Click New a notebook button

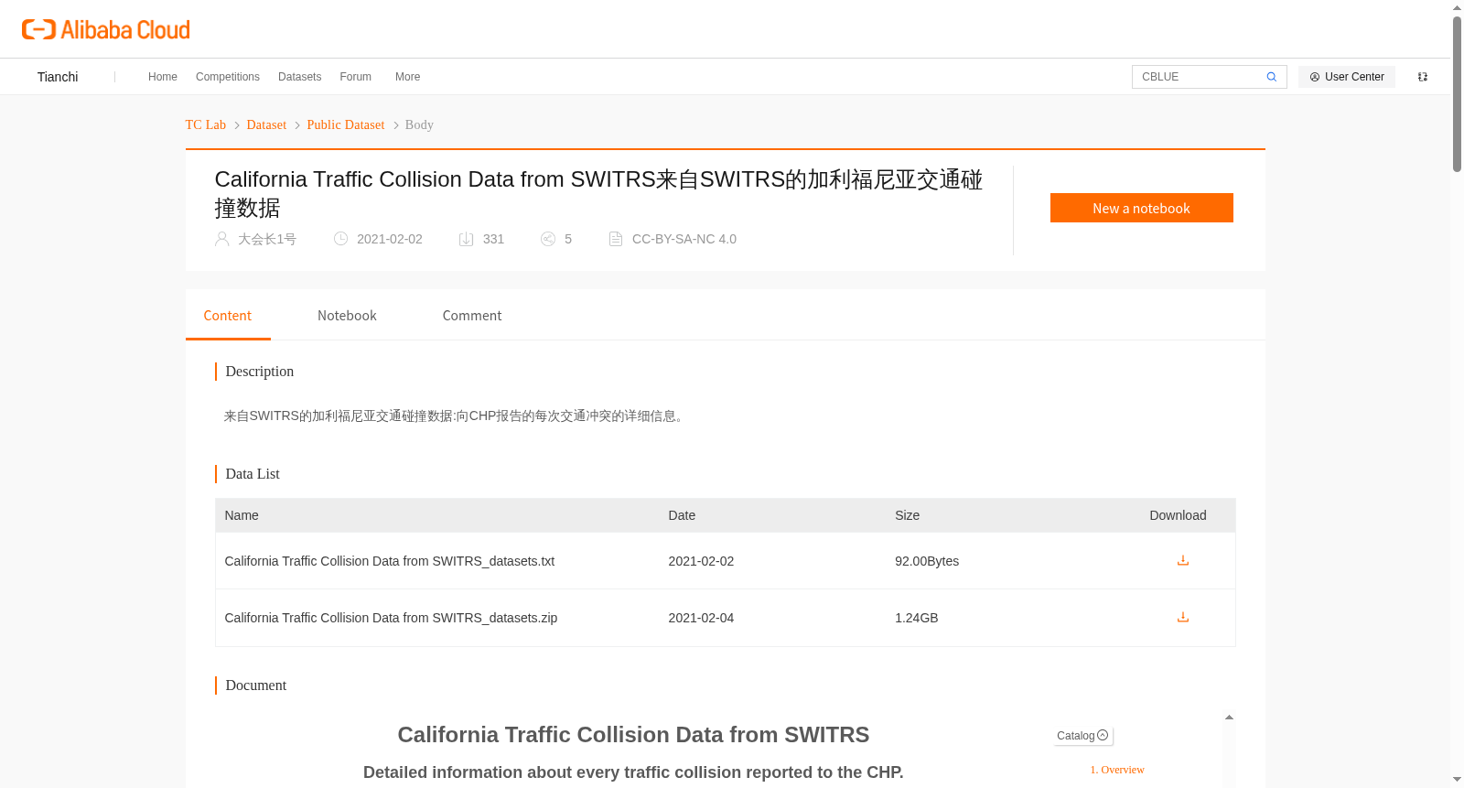pos(1142,208)
